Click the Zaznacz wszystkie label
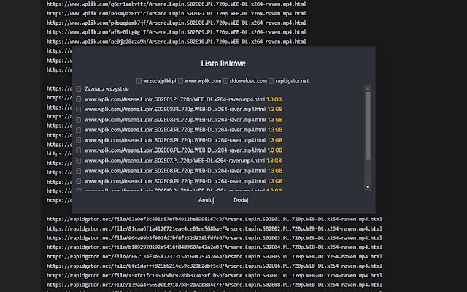The width and height of the screenshot is (467, 292). [107, 89]
